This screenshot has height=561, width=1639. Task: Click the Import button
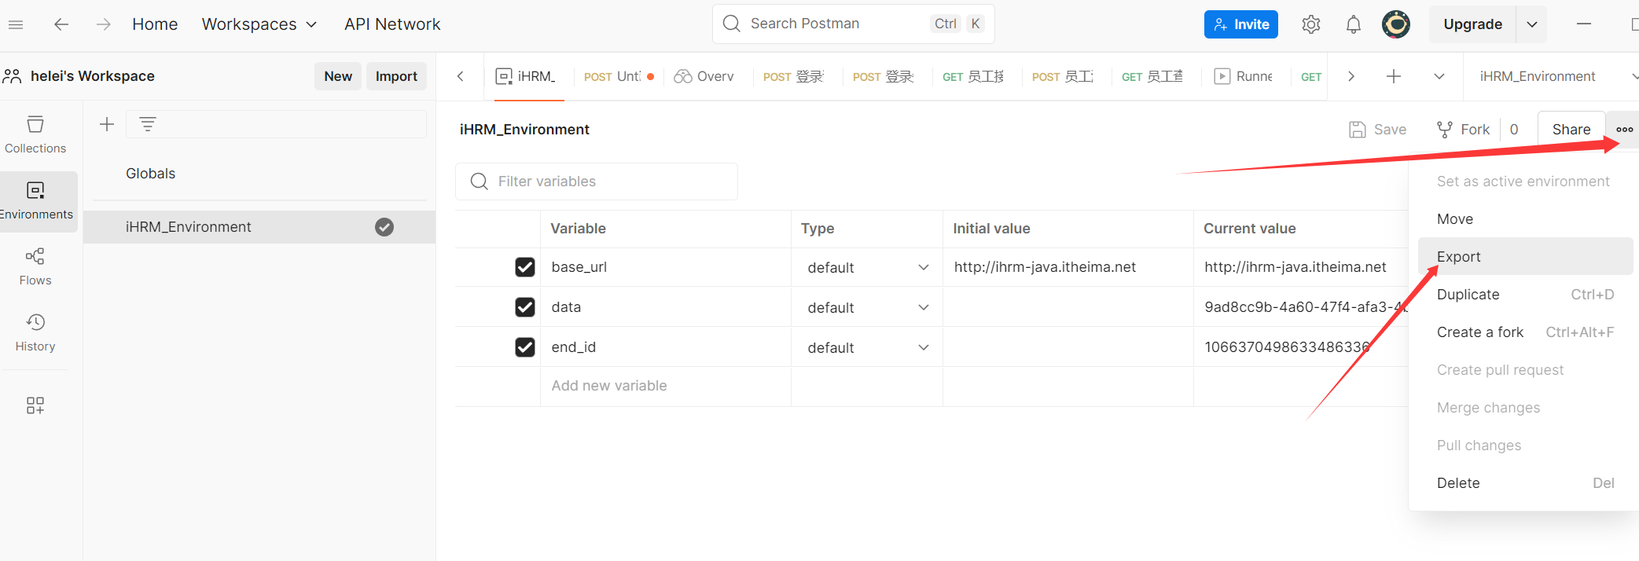click(396, 76)
